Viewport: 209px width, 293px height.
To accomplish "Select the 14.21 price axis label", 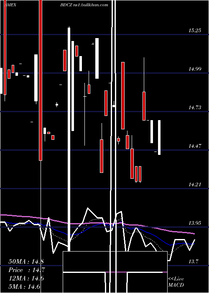I will click(195, 185).
